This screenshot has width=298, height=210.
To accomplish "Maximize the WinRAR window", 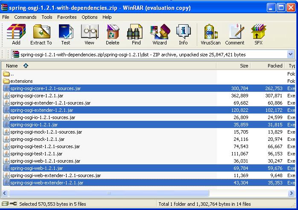I will tap(281, 8).
